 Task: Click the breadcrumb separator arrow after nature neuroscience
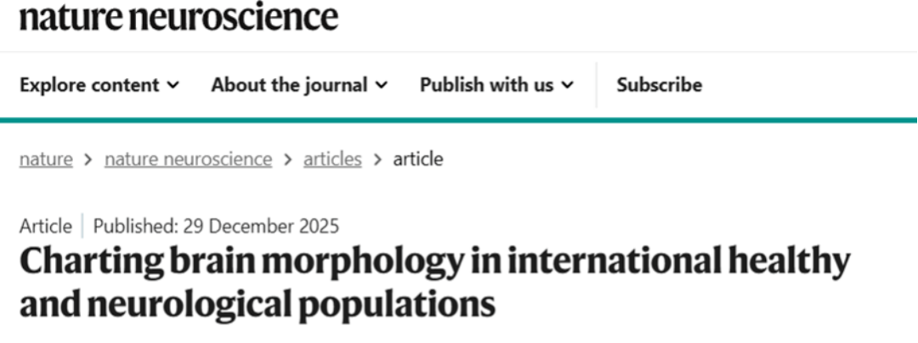point(288,159)
